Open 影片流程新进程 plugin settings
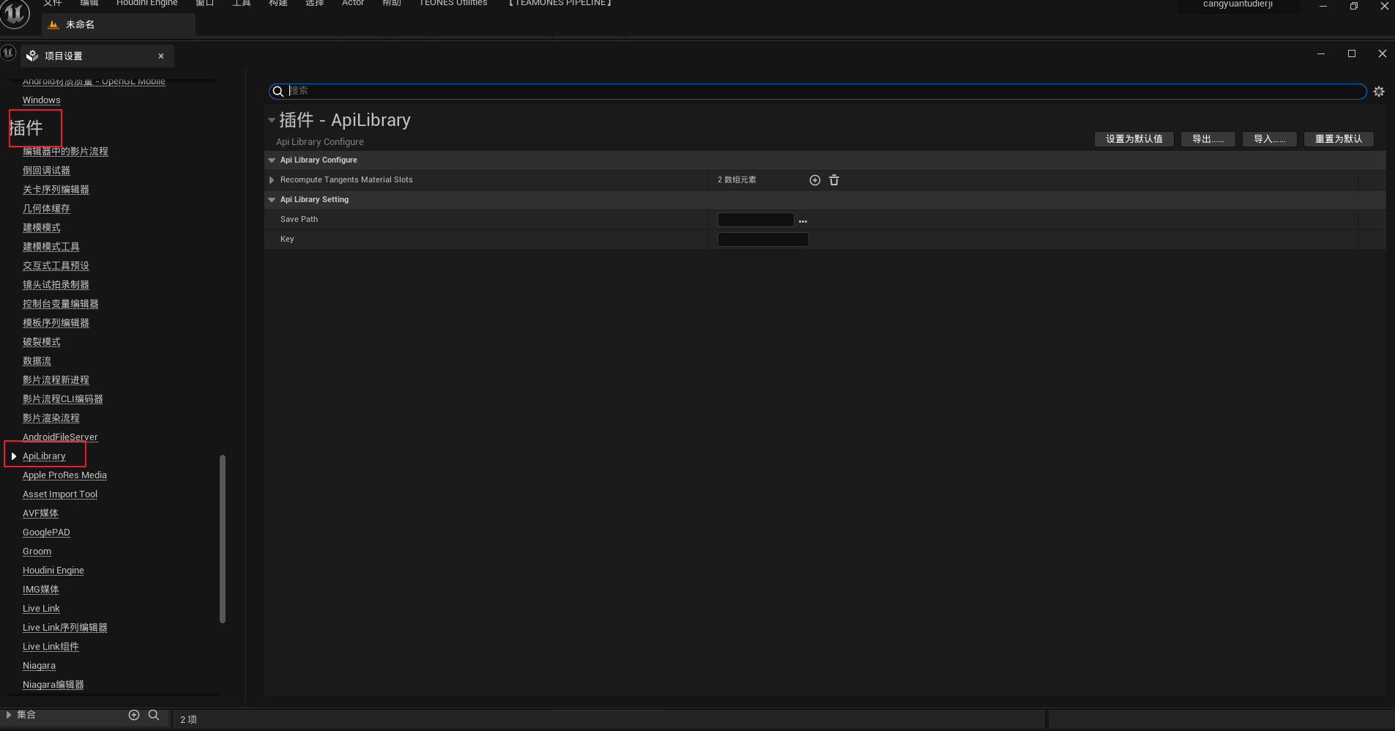The image size is (1395, 731). 56,380
